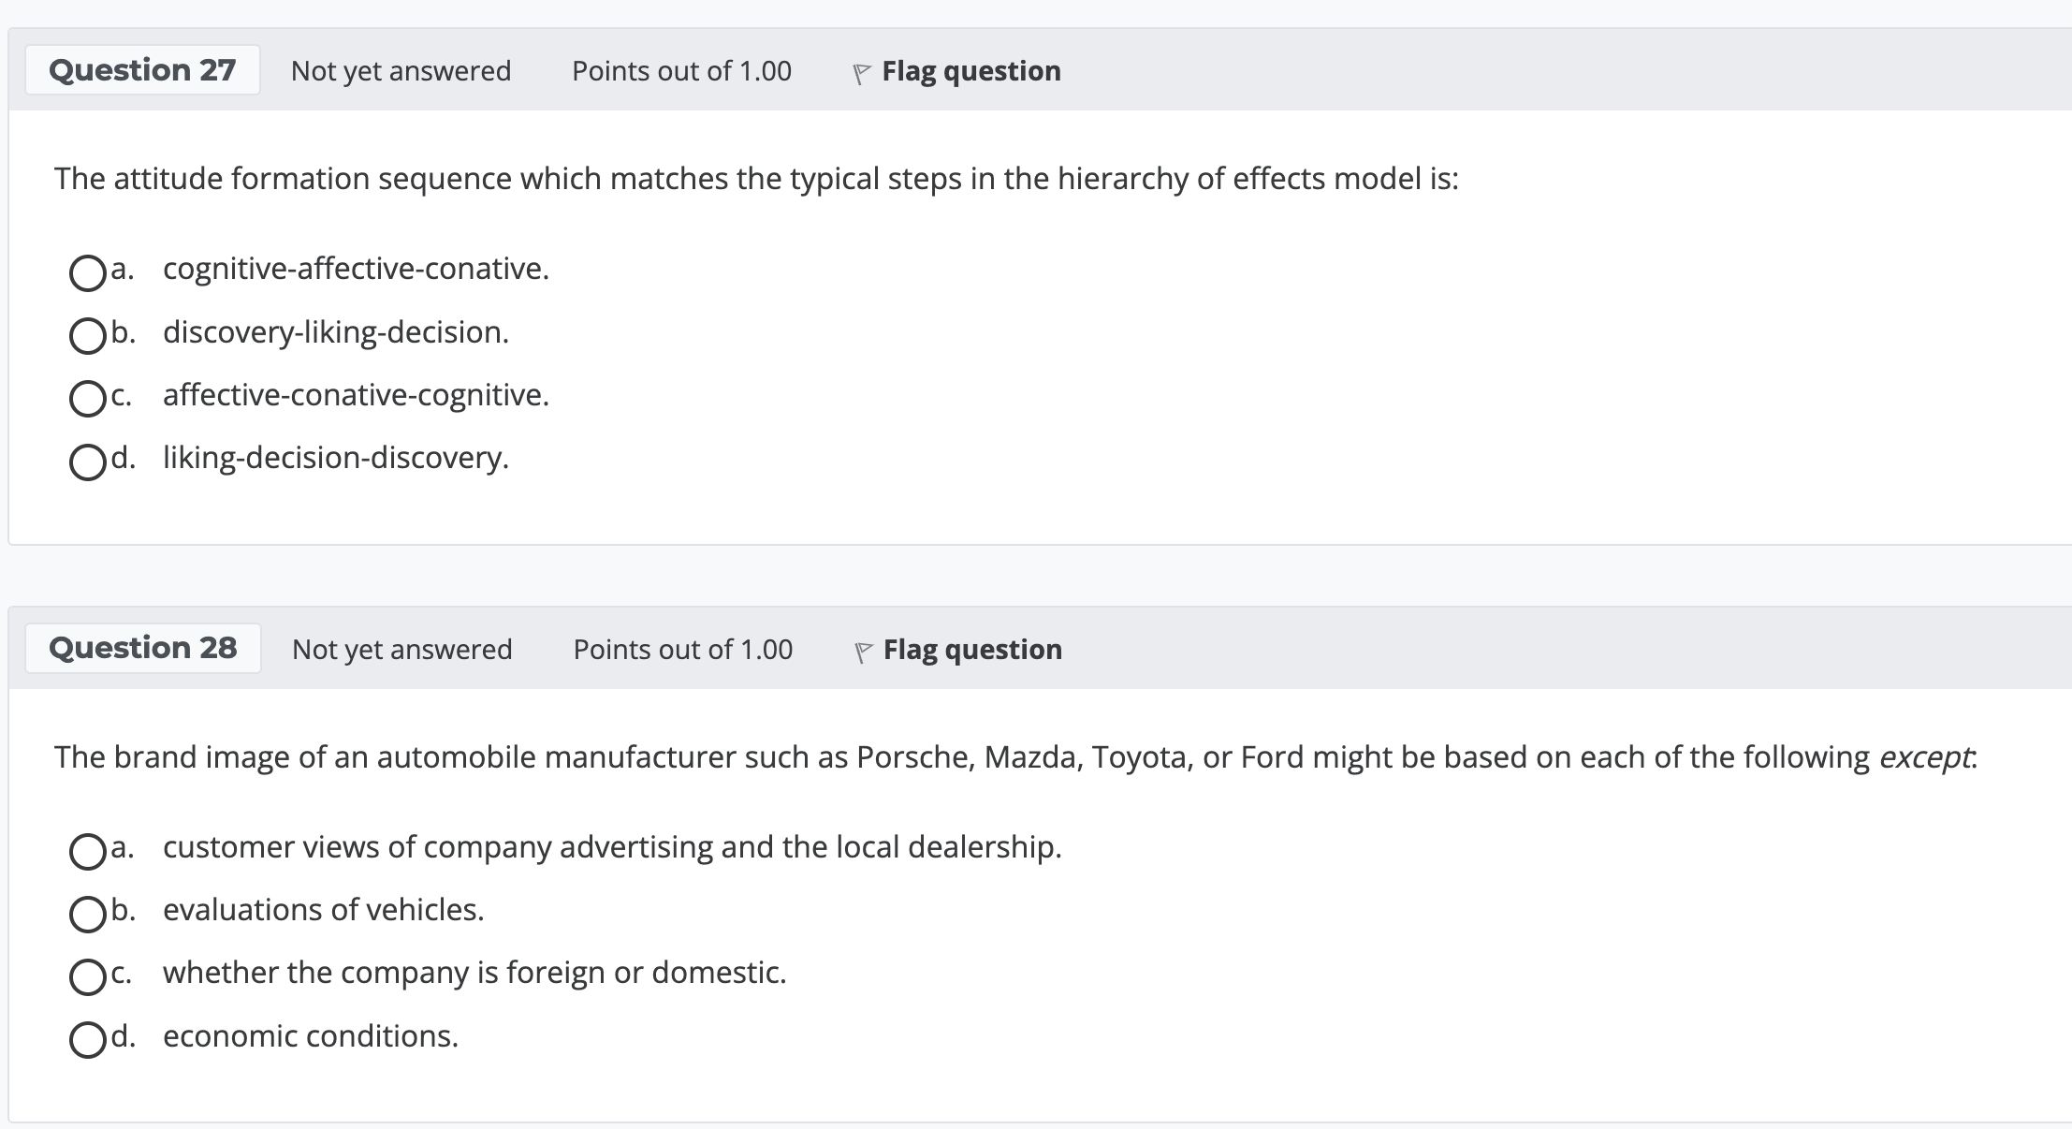
Task: Pick option c affective-conative-cognitive
Action: (x=87, y=398)
